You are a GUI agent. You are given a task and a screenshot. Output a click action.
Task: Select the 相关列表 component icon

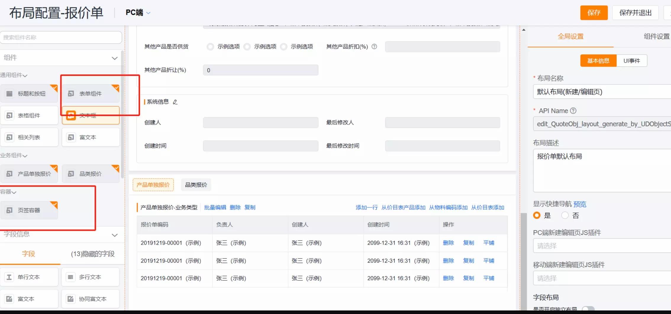(9, 137)
